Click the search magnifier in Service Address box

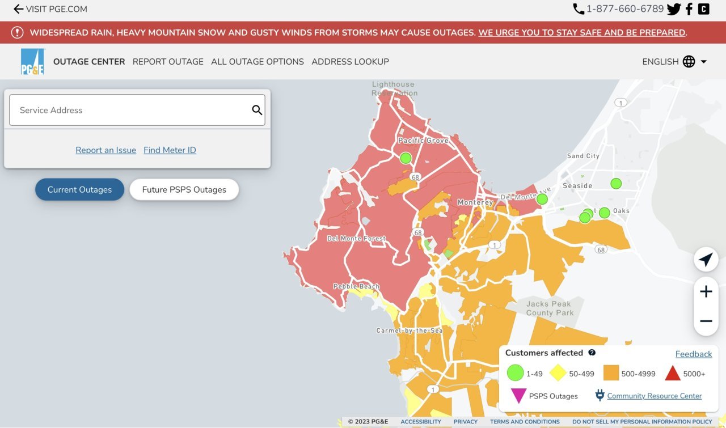coord(257,110)
